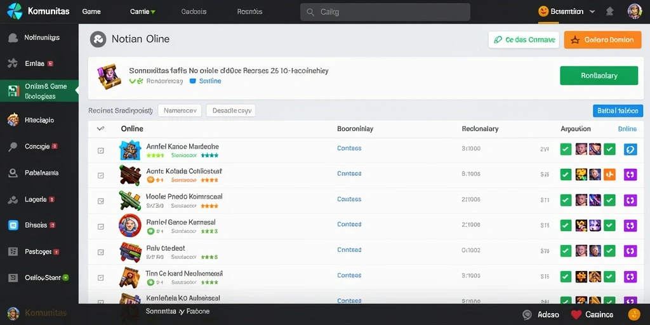Tick the checkbox for Annlel Kanoe Mardeohe

(x=101, y=150)
